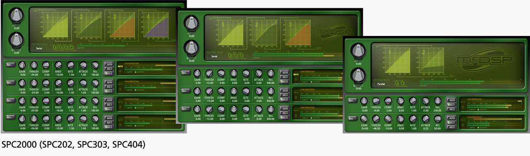Click AUTO release button on SPC404 band 1
Viewport: 530px width, 156px height.
tap(109, 65)
